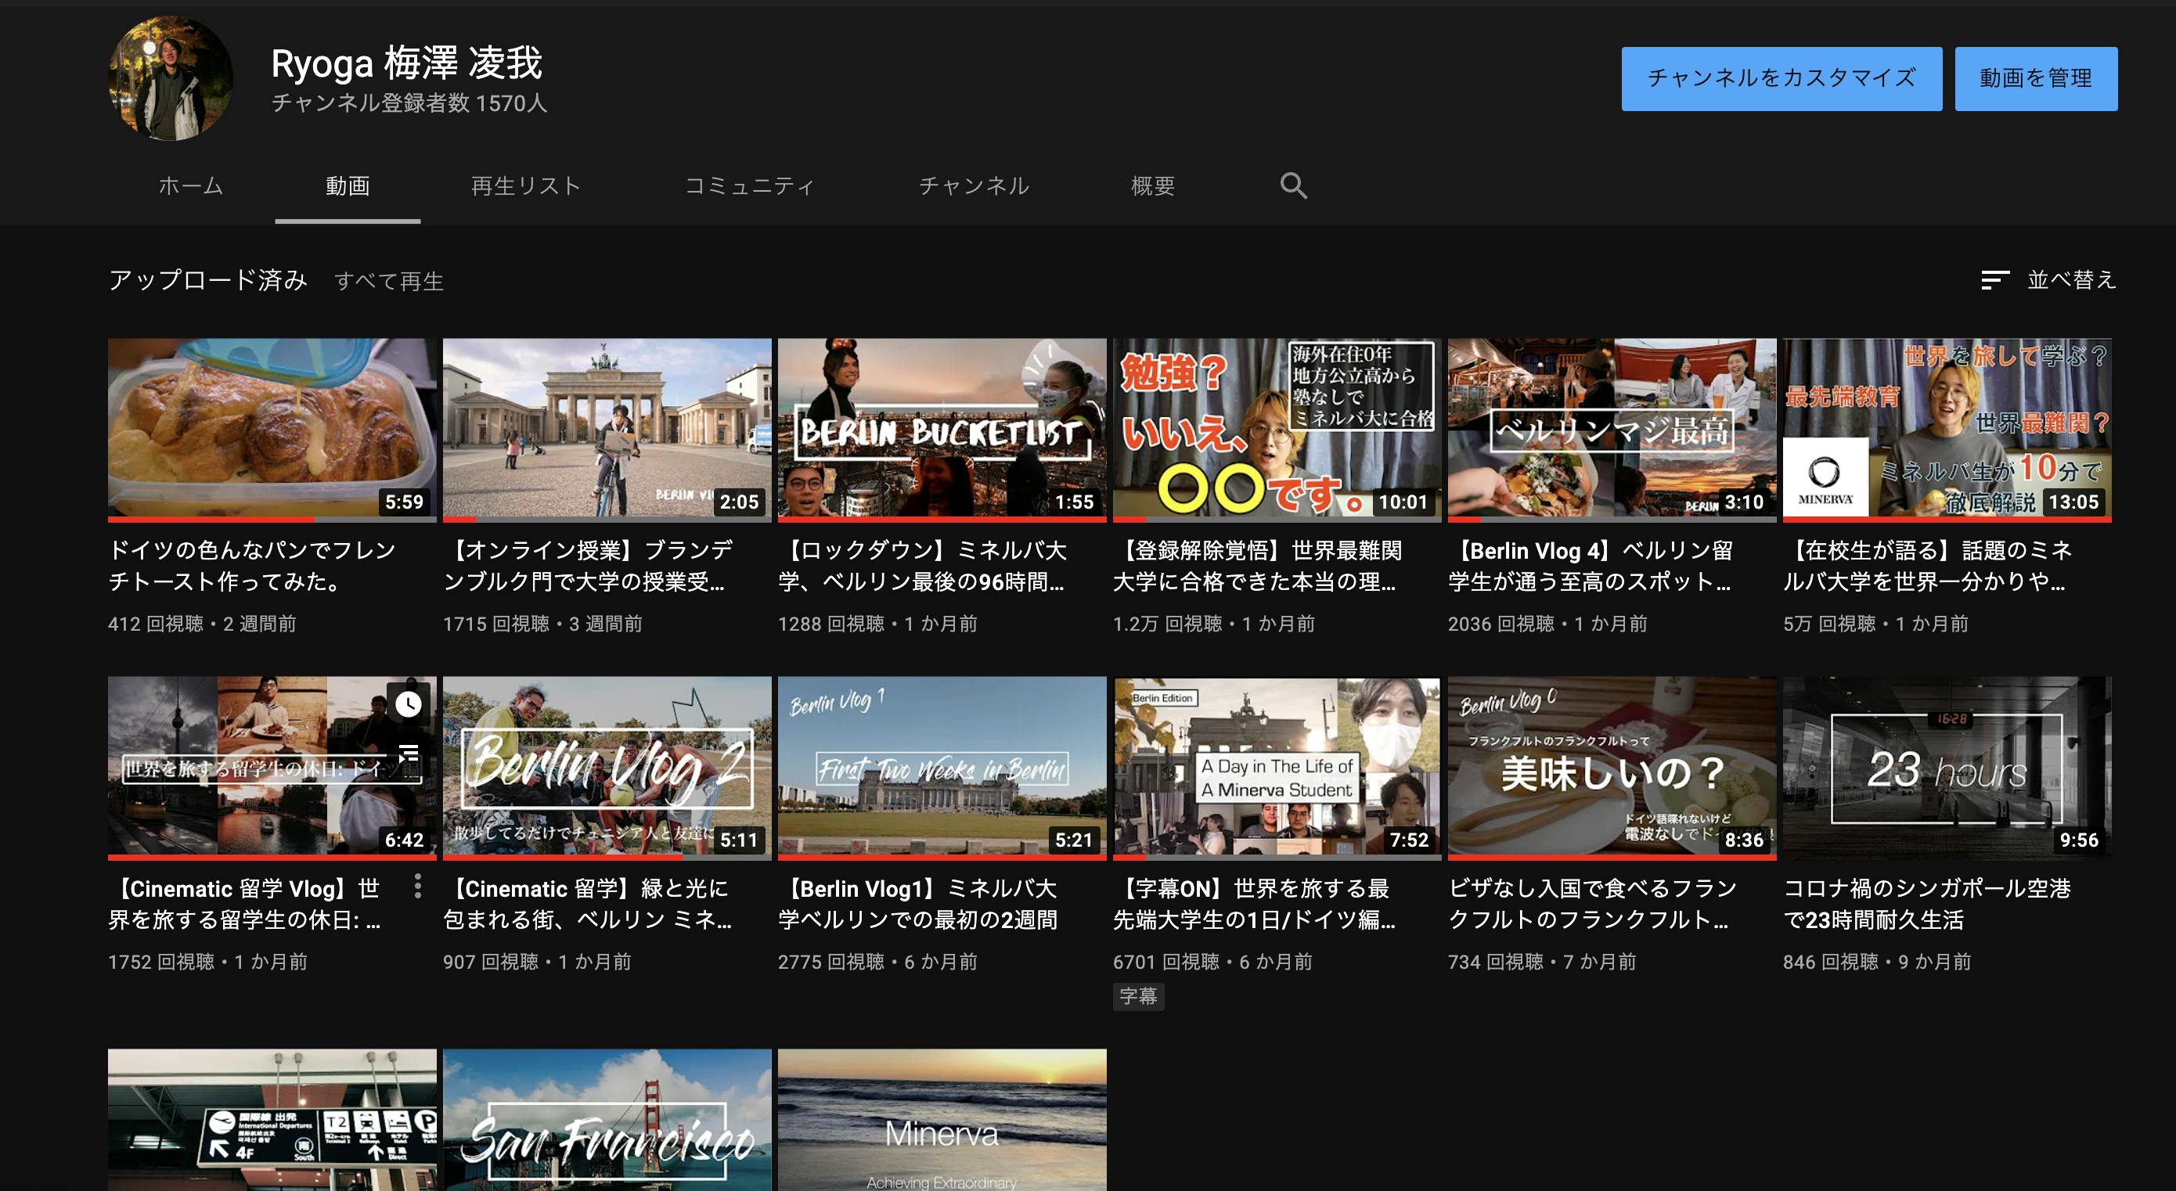Open title ビザなし入国で食べるフランクフルト
The image size is (2176, 1191).
pos(1592,904)
